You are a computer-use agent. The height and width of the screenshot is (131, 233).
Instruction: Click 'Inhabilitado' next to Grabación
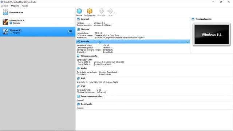click(x=108, y=52)
